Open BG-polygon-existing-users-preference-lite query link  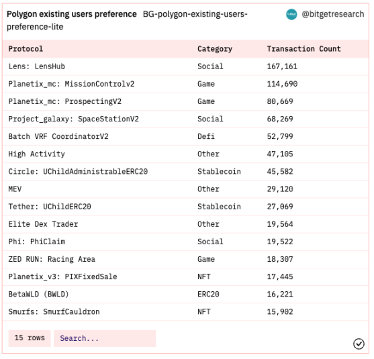(x=128, y=21)
